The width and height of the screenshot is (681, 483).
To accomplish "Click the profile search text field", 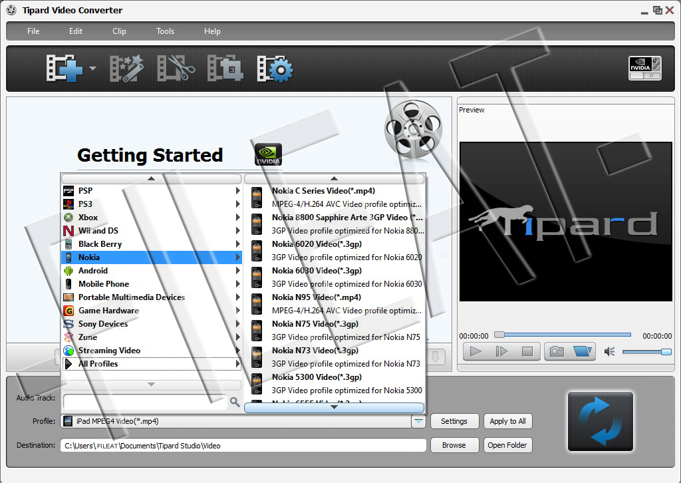I will pos(145,402).
